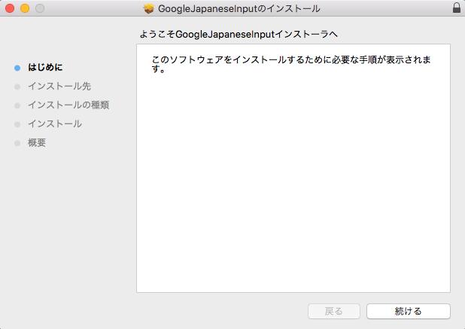
Task: Click the gray bullet beside インストール先
Action: [x=17, y=86]
